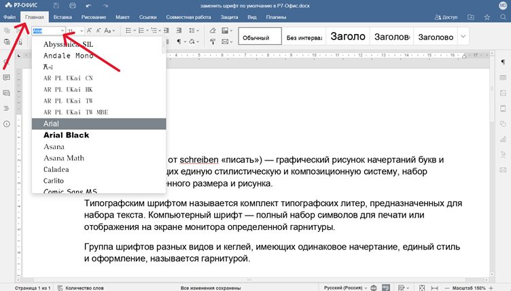This screenshot has width=511, height=291.
Task: Apply the Обычный style
Action: [x=256, y=37]
